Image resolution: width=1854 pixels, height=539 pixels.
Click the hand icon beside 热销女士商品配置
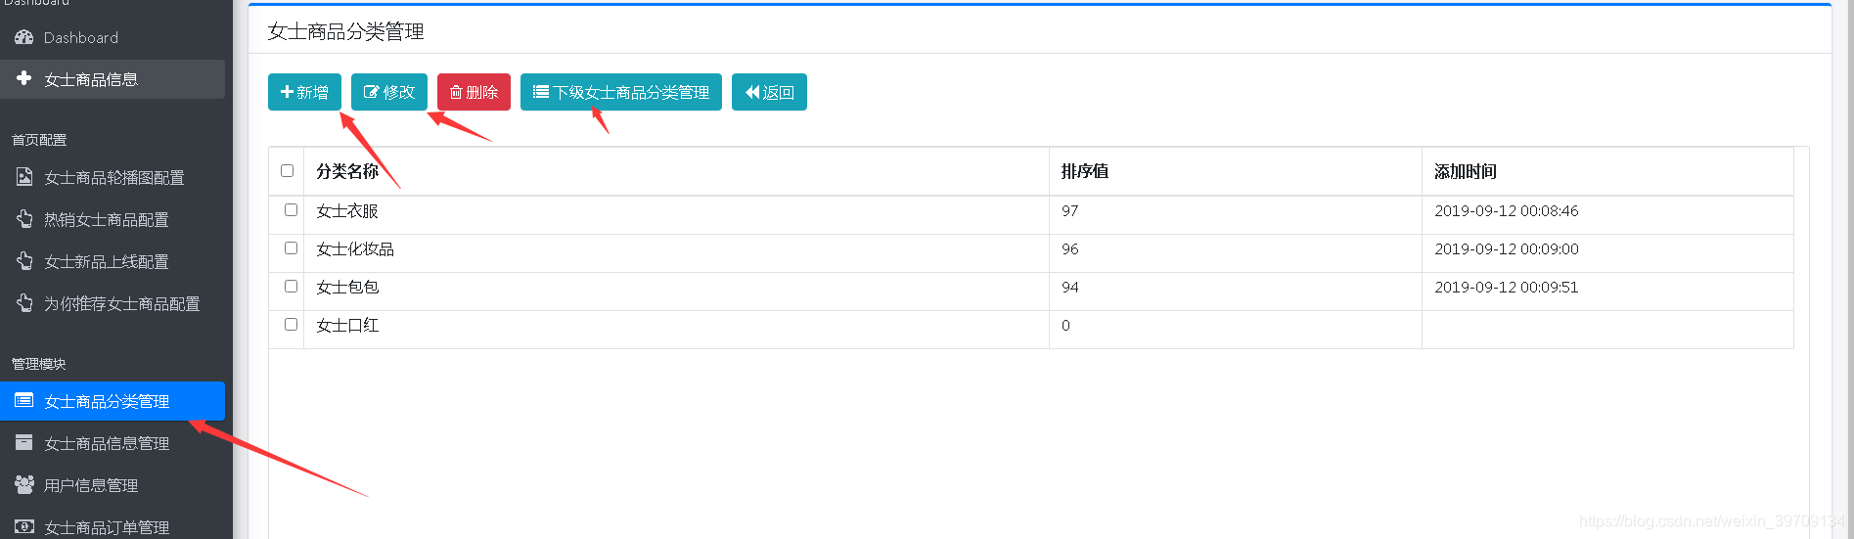click(24, 219)
